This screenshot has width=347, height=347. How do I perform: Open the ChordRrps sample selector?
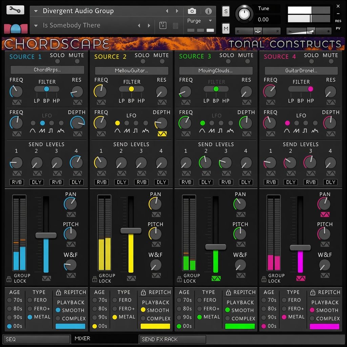coord(47,70)
